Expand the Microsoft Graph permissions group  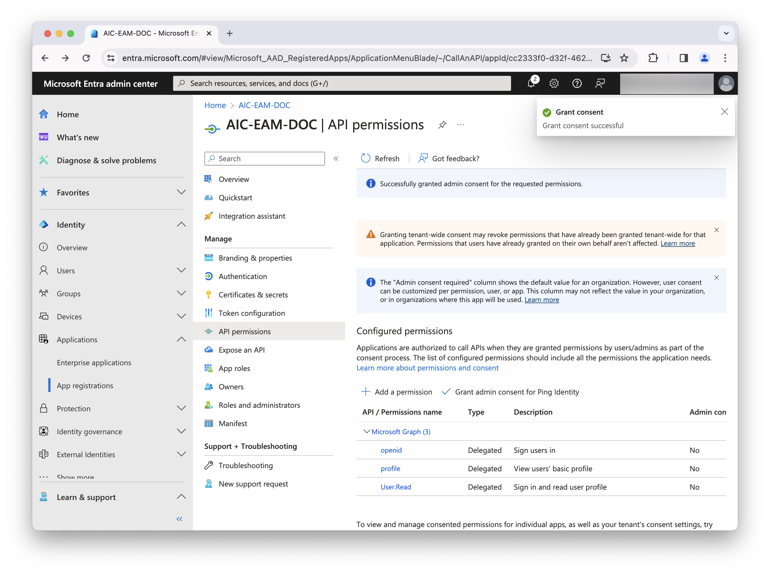tap(366, 432)
